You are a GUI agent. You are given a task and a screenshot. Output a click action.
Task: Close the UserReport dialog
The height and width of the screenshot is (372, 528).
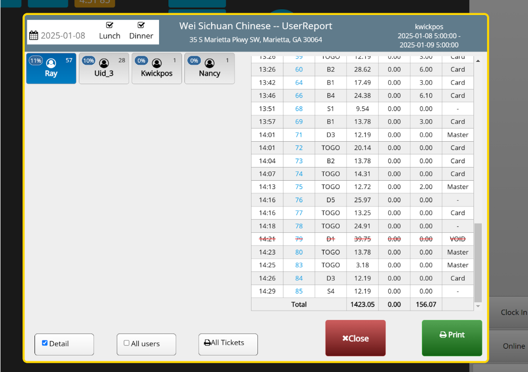point(355,338)
